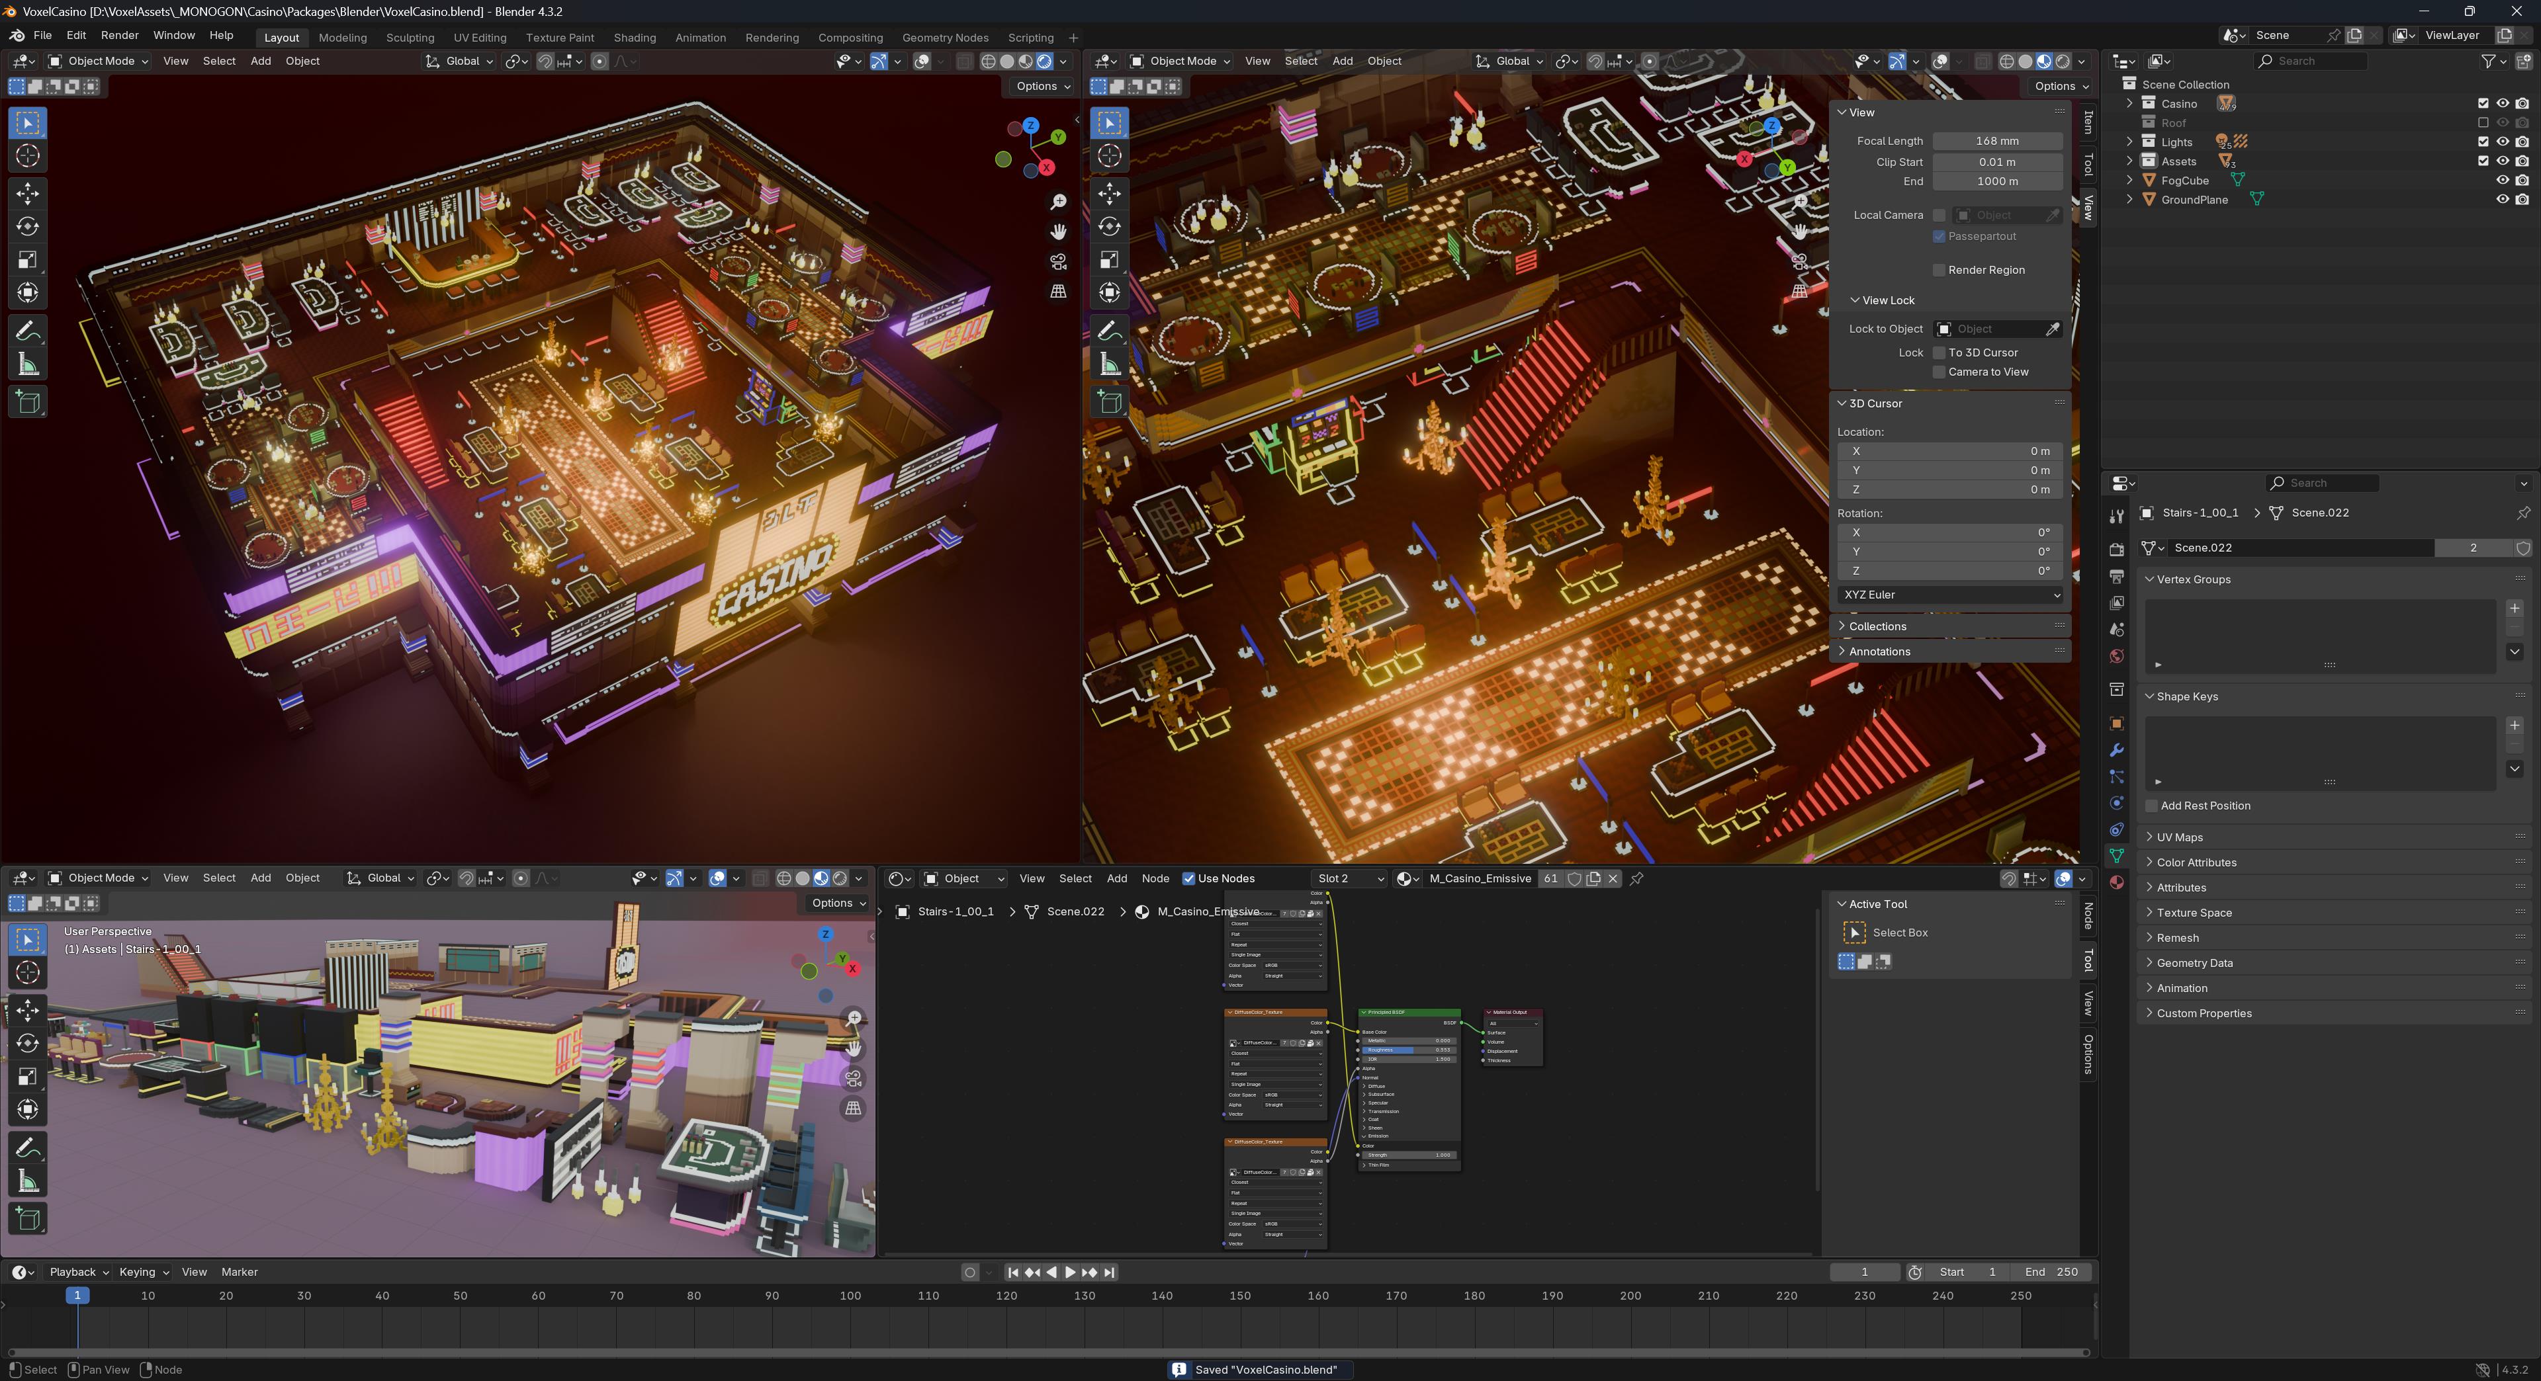Viewport: 2541px width, 1381px height.
Task: Click Options button in top-left viewport
Action: [x=1043, y=86]
